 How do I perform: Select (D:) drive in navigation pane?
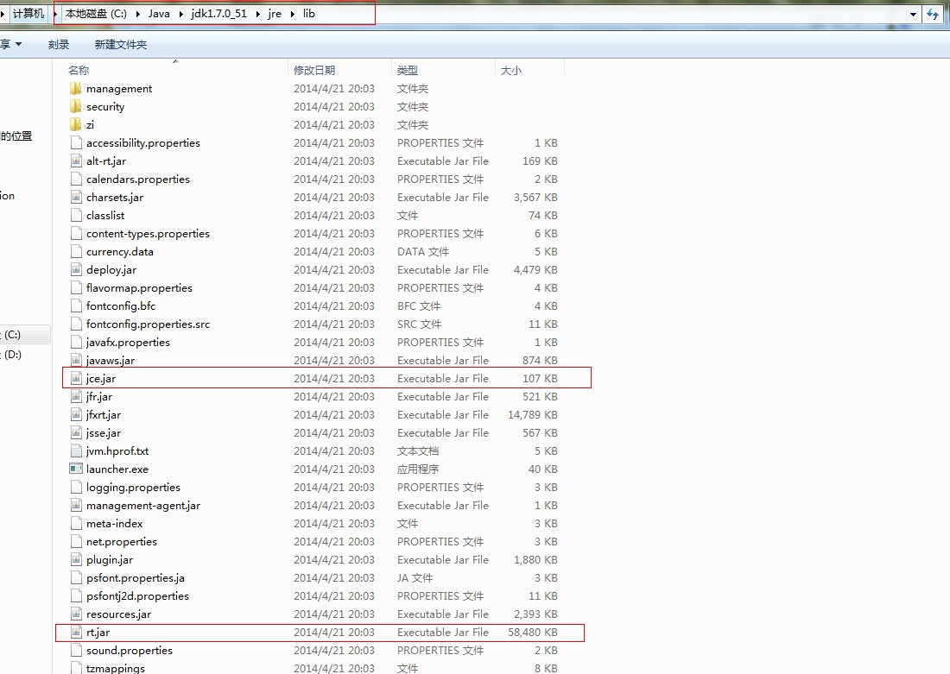point(12,354)
